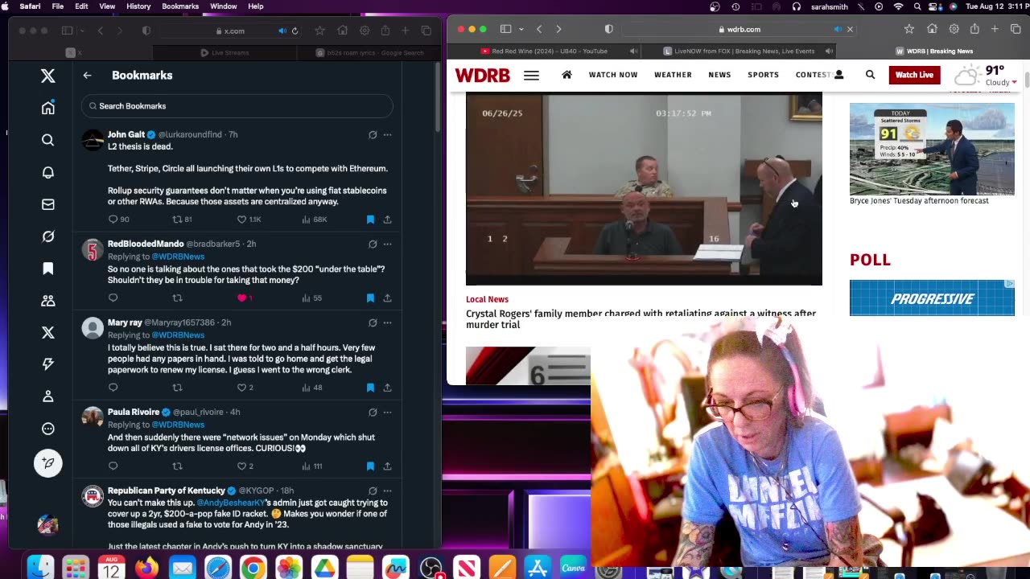Open NEWS on WDRB nav
The image size is (1030, 579).
(x=719, y=75)
